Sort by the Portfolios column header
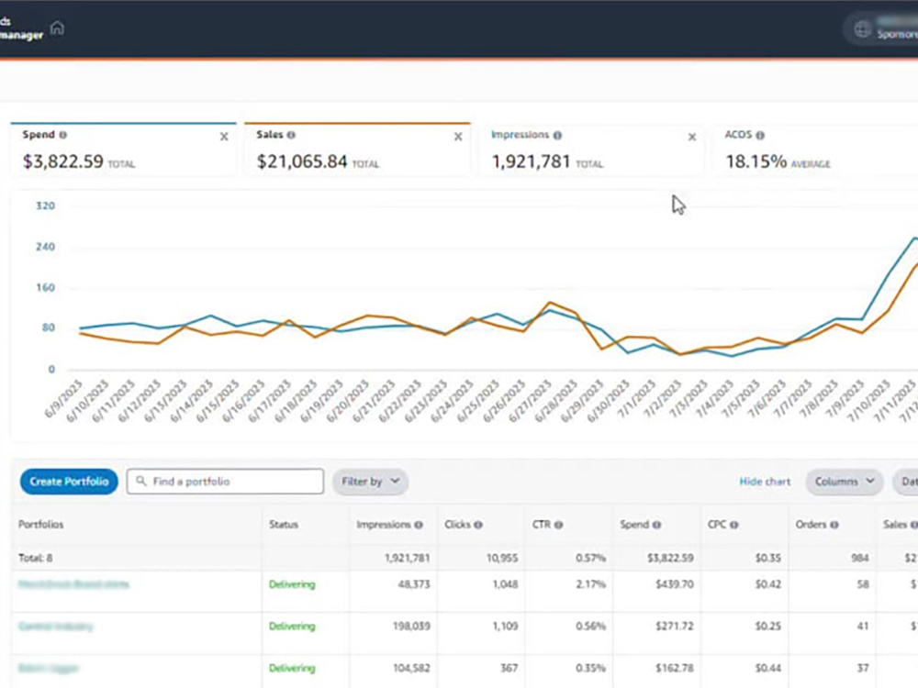The height and width of the screenshot is (688, 918). click(41, 524)
